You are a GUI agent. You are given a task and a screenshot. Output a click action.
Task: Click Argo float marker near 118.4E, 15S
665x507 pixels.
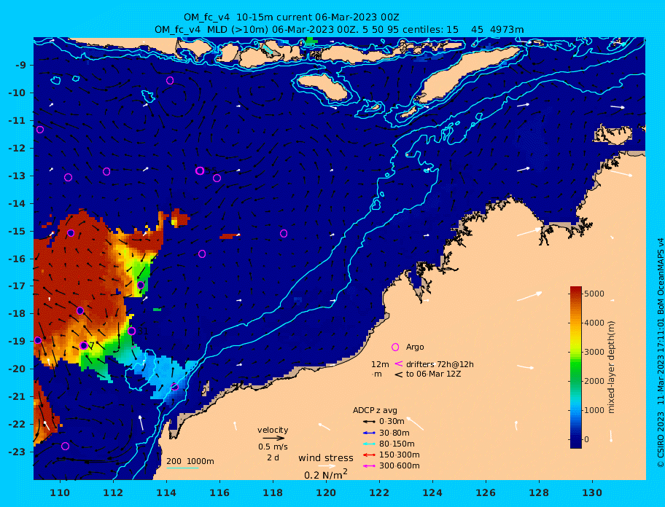point(284,233)
